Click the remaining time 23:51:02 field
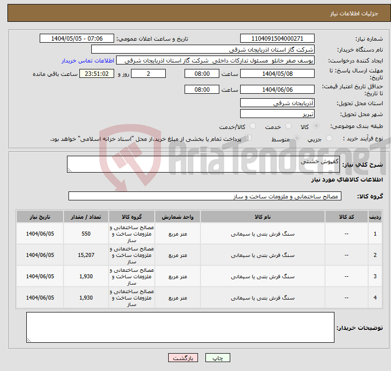391x371 pixels. (x=97, y=73)
